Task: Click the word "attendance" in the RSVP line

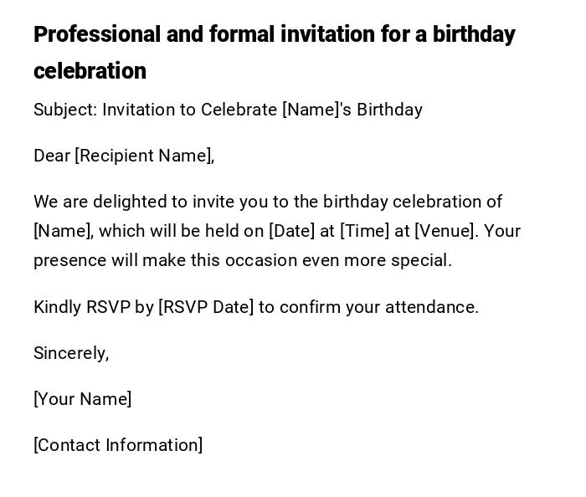Action: coord(429,307)
